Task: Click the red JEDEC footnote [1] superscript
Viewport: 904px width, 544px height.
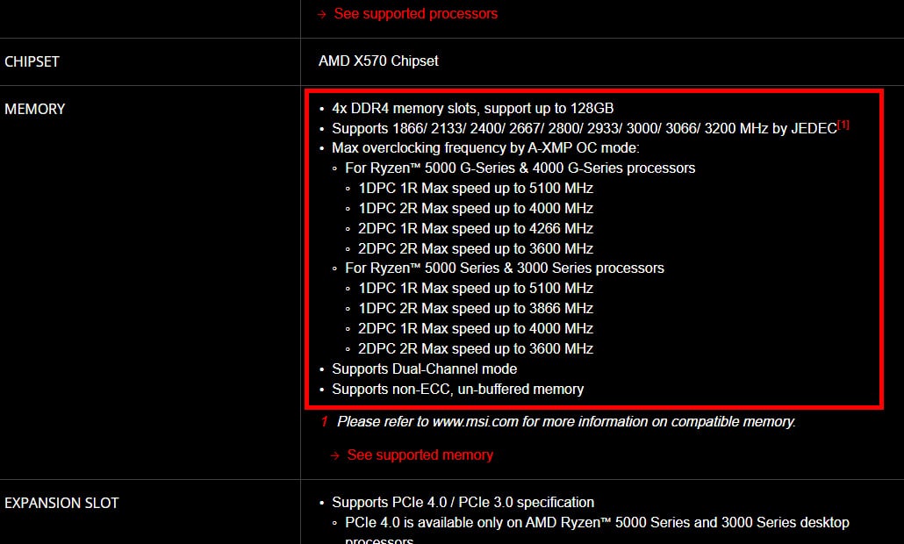Action: (843, 124)
